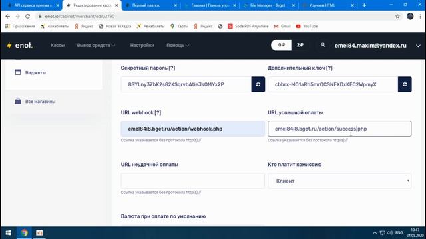
Task: Focus the URL неудачной оплаты field
Action: [192, 181]
